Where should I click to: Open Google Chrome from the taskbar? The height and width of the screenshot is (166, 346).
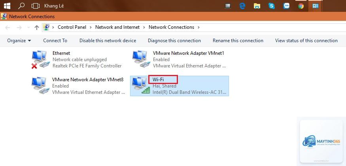pos(301,6)
